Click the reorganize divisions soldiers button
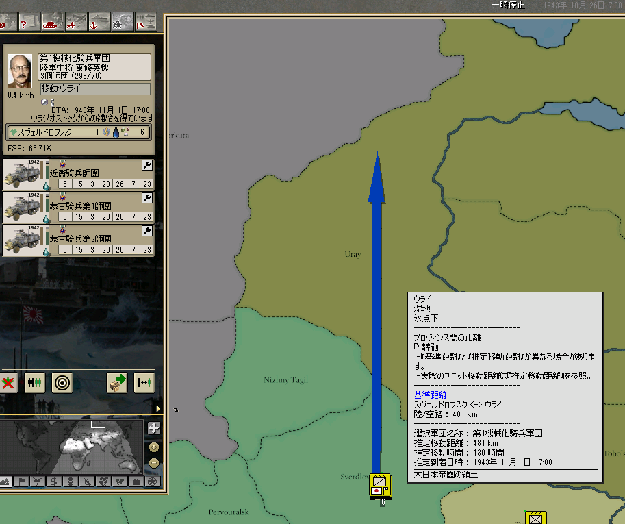 tap(34, 383)
